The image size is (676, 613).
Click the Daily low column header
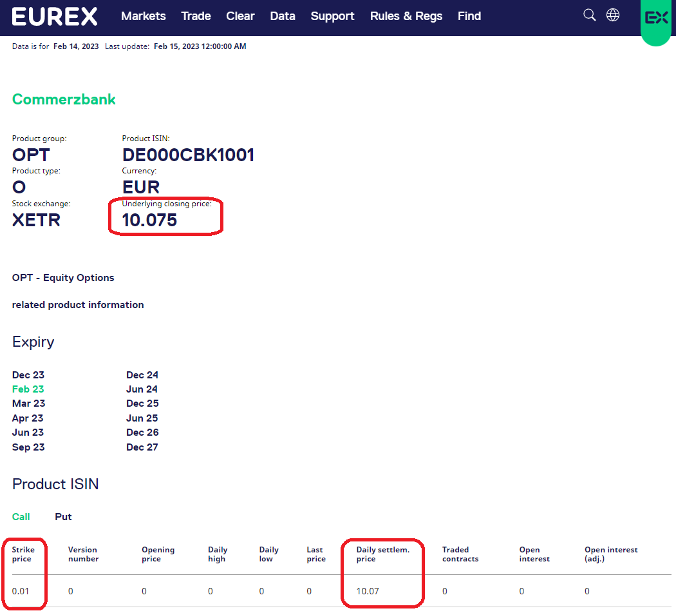coord(269,554)
